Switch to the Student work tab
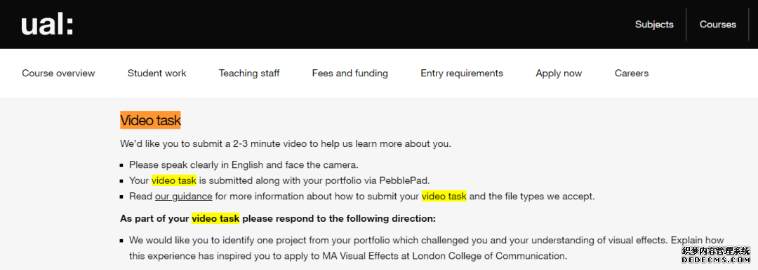Viewport: 758px width, 270px height. click(157, 73)
